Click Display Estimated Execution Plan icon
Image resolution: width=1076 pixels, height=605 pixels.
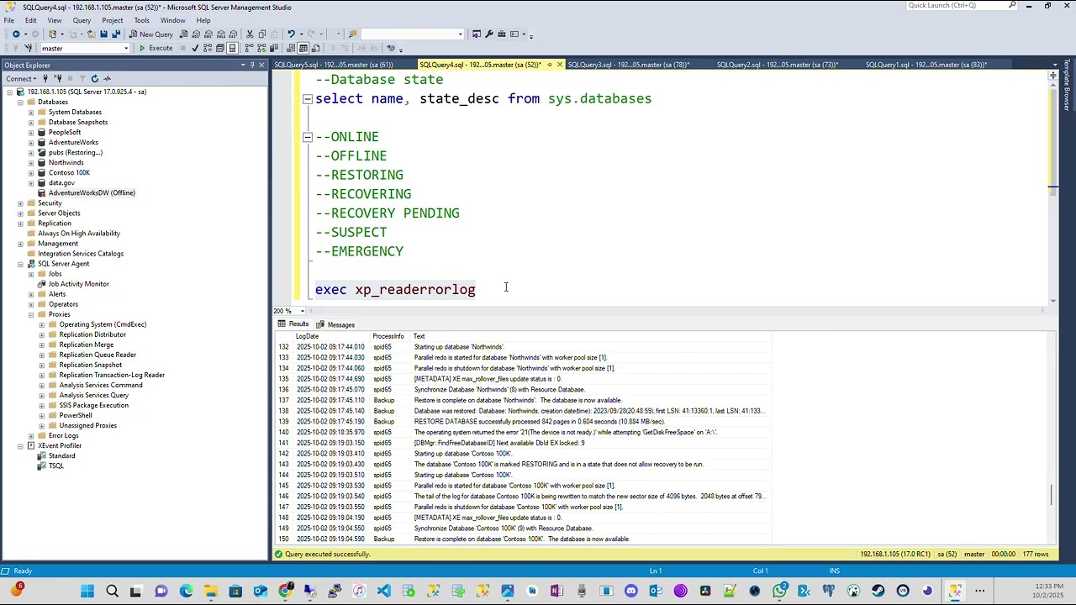[207, 48]
